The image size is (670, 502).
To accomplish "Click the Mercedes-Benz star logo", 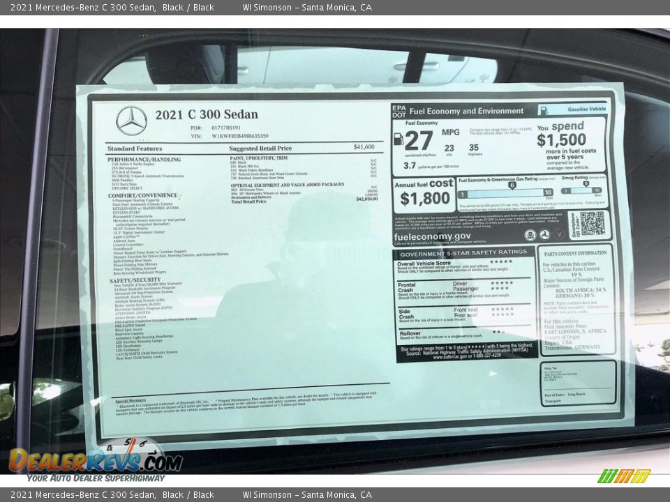I will tap(132, 121).
